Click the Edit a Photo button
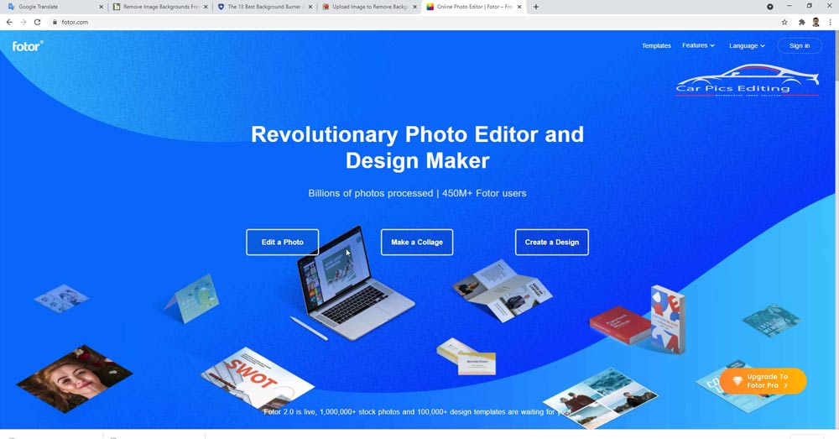839x439 pixels. [283, 242]
